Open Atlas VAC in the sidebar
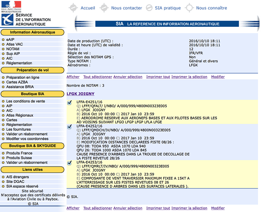 [x=14, y=44]
